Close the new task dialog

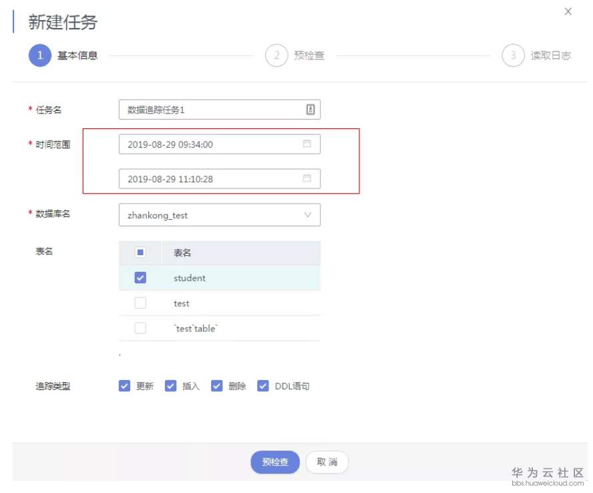point(568,11)
